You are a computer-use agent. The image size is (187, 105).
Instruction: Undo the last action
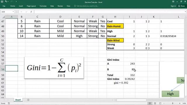[6, 1]
